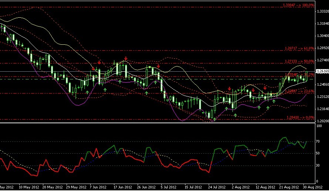Click the RSI scale value 0
The image size is (329, 191).
click(x=317, y=181)
